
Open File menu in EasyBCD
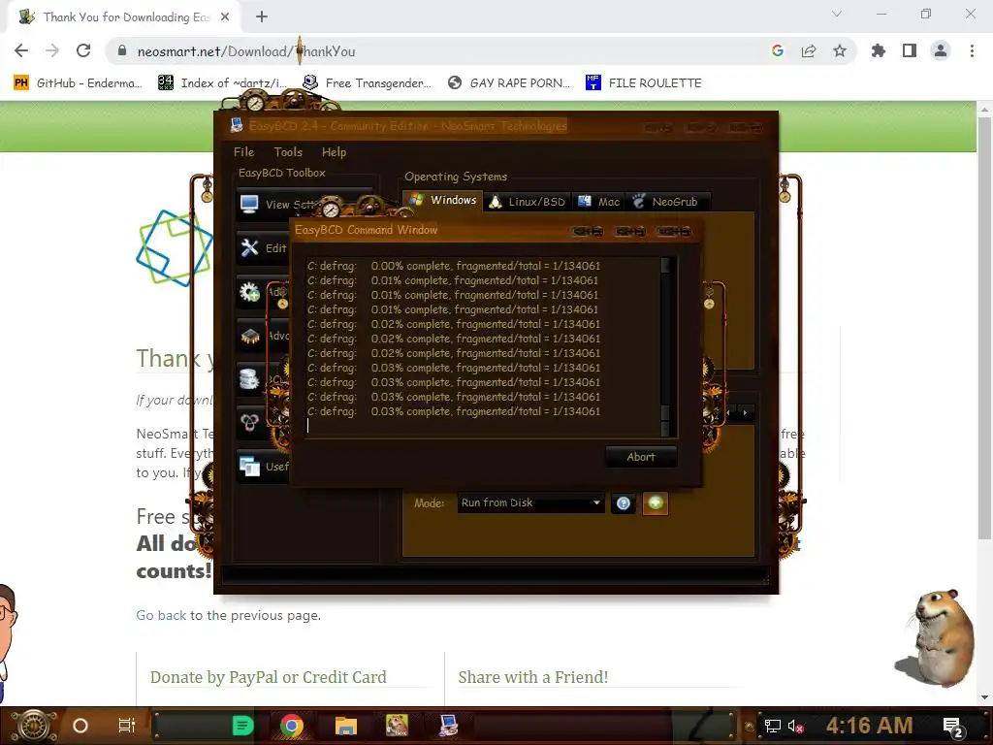coord(243,152)
